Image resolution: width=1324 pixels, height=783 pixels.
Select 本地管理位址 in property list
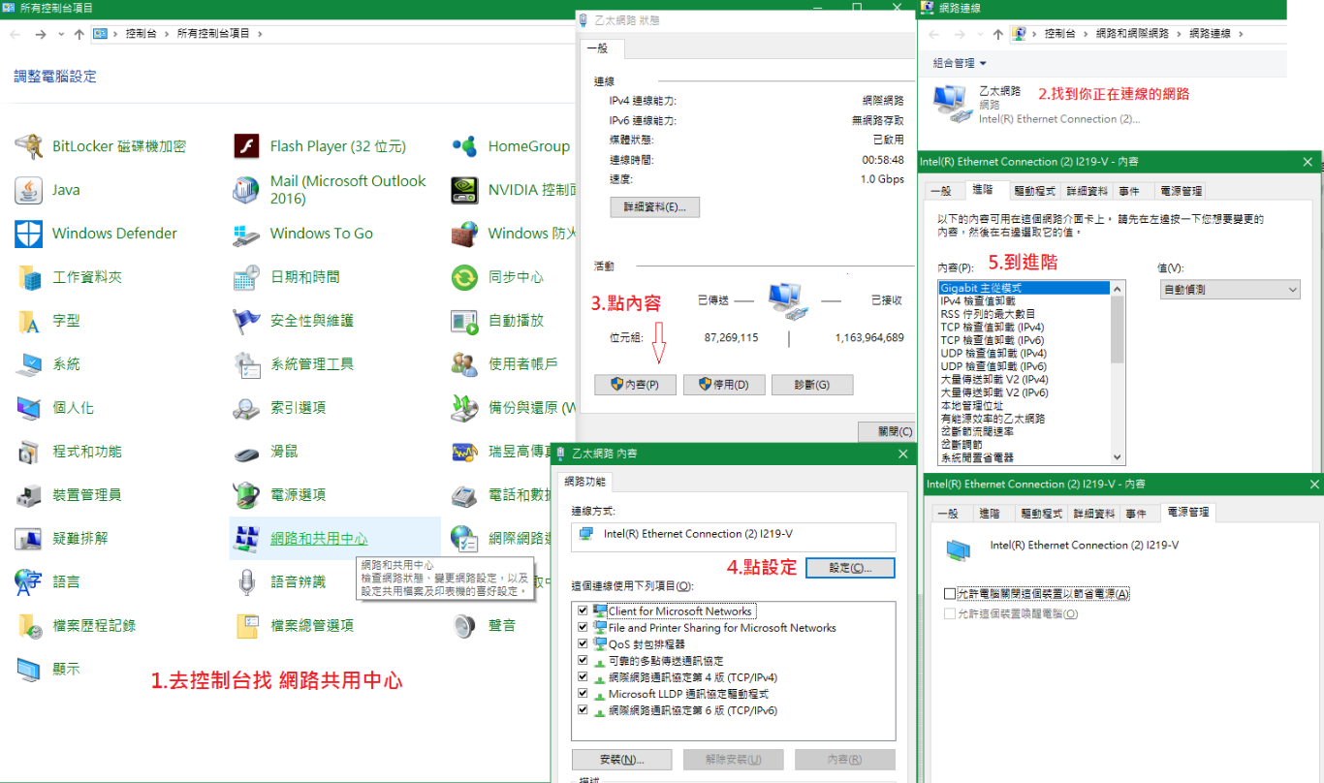[972, 405]
